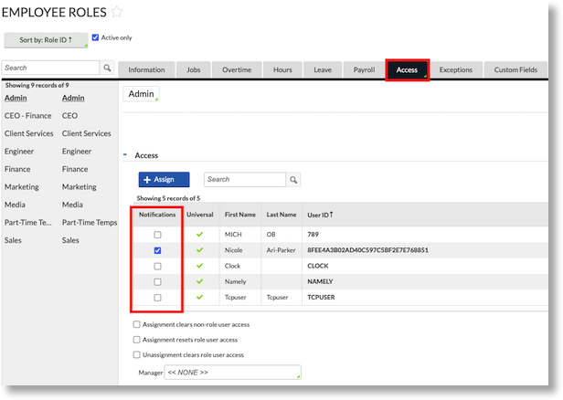This screenshot has height=400, width=563.
Task: Switch to the Payroll tab
Action: [364, 69]
